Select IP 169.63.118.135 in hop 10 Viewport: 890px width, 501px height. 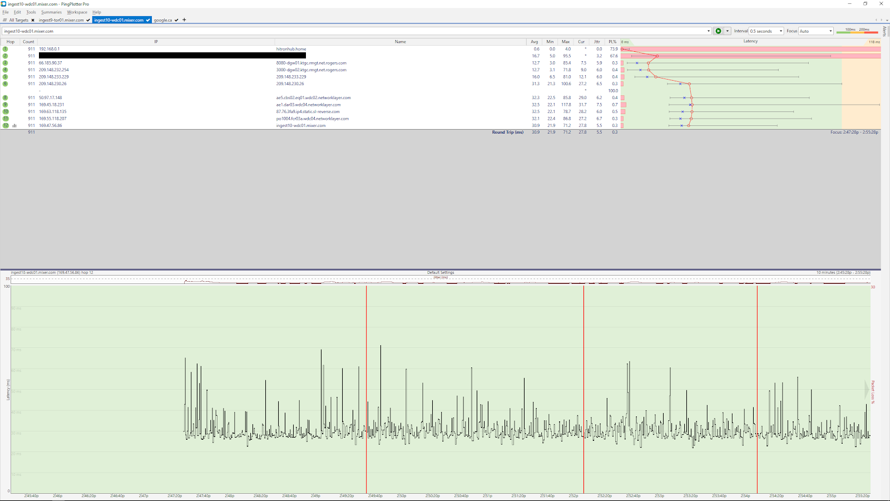tap(53, 111)
